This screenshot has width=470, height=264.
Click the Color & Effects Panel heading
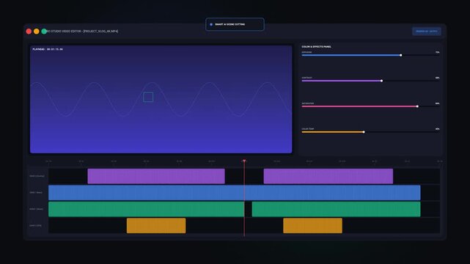(x=316, y=47)
